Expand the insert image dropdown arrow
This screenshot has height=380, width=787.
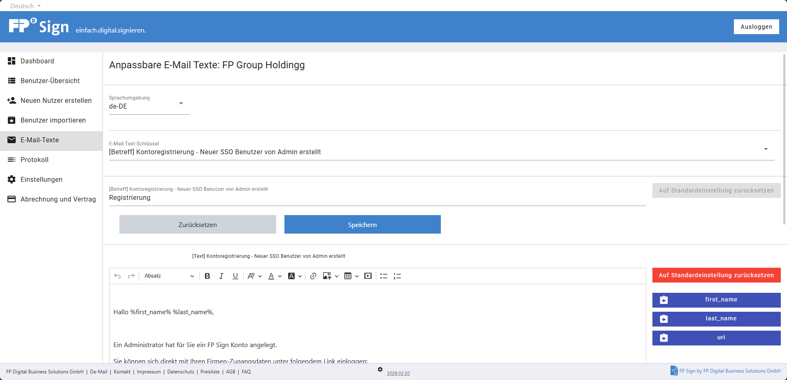point(337,276)
